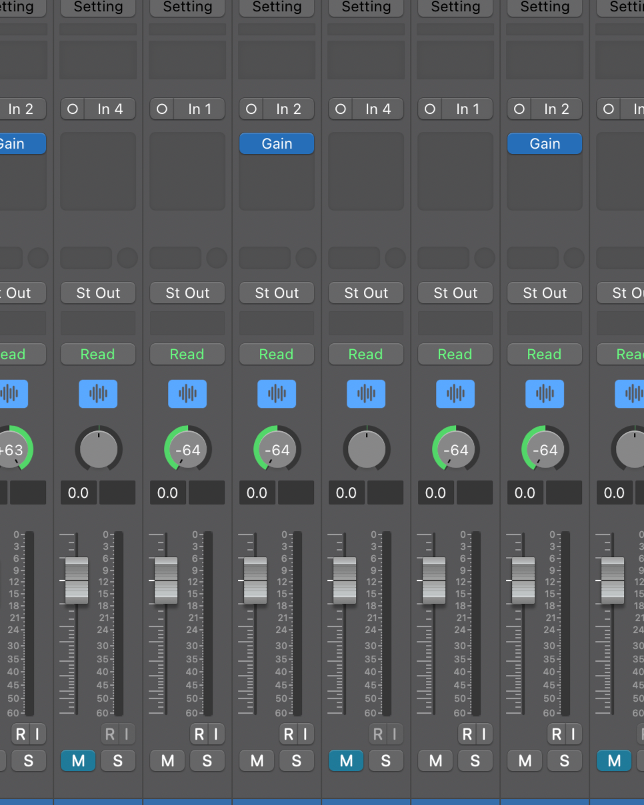Click the waveform icon on the fourth channel strip
644x805 pixels.
click(277, 394)
